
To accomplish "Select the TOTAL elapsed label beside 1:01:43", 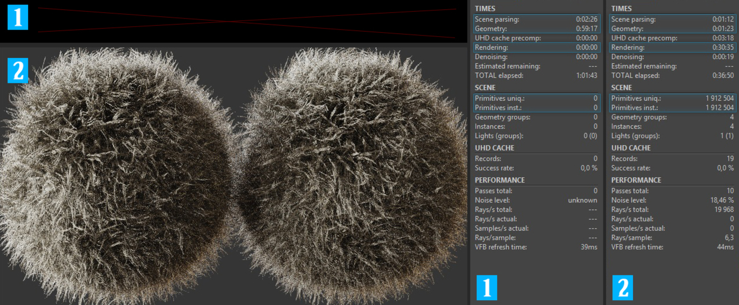I will coord(499,76).
